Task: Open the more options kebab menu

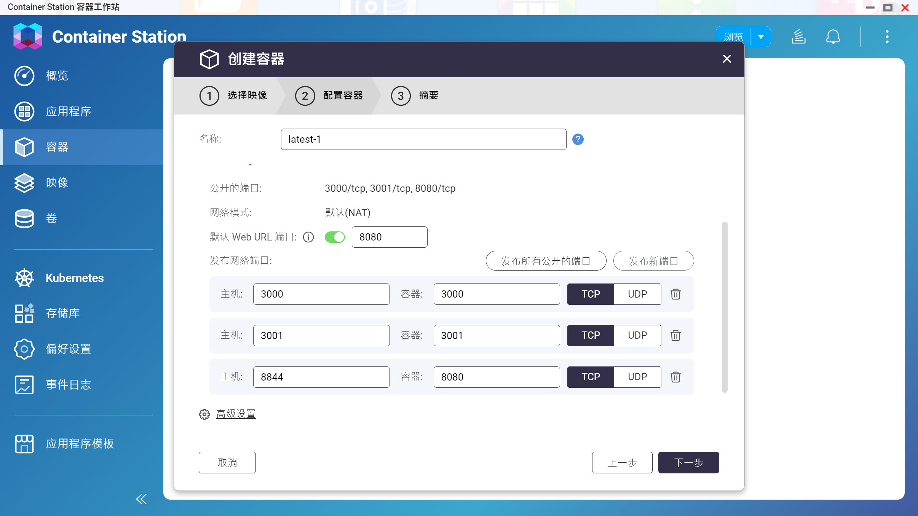Action: [887, 37]
